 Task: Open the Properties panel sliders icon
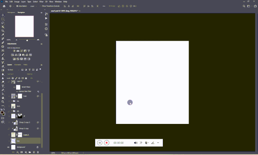click(x=46, y=24)
